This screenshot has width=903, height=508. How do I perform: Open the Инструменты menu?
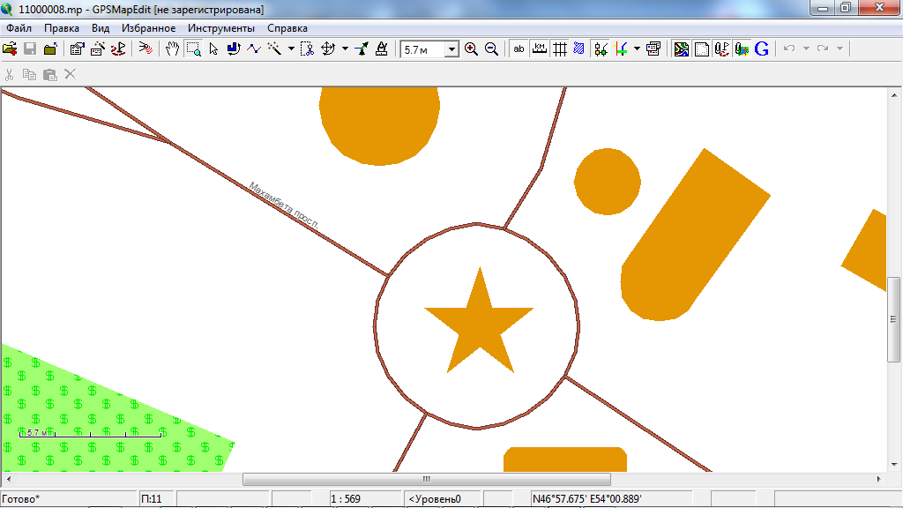tap(220, 28)
